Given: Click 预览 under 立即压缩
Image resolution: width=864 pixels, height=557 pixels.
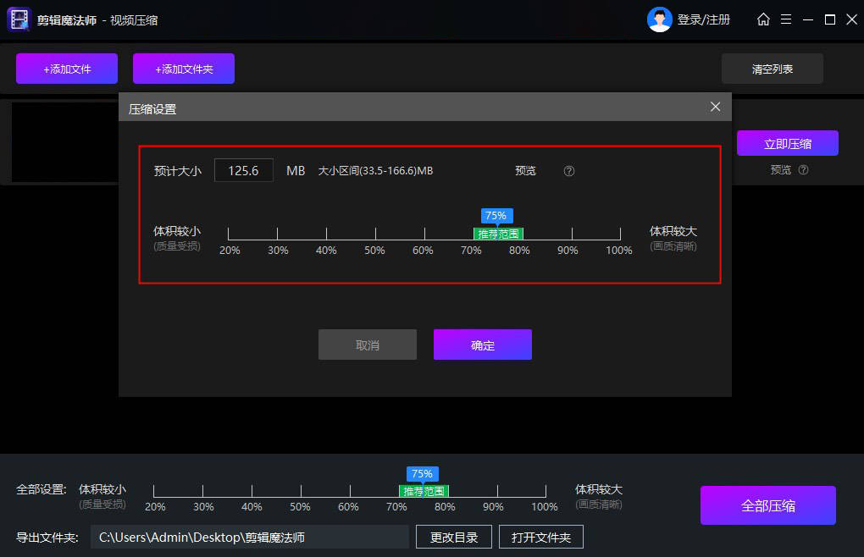Looking at the screenshot, I should click(780, 170).
